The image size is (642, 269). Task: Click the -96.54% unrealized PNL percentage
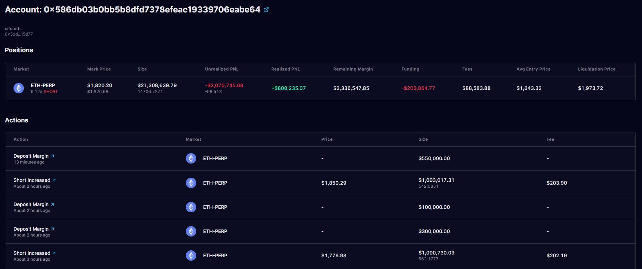pos(214,92)
